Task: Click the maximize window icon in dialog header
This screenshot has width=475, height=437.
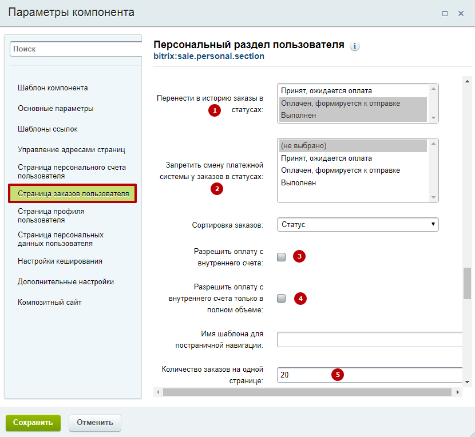Action: pos(445,13)
